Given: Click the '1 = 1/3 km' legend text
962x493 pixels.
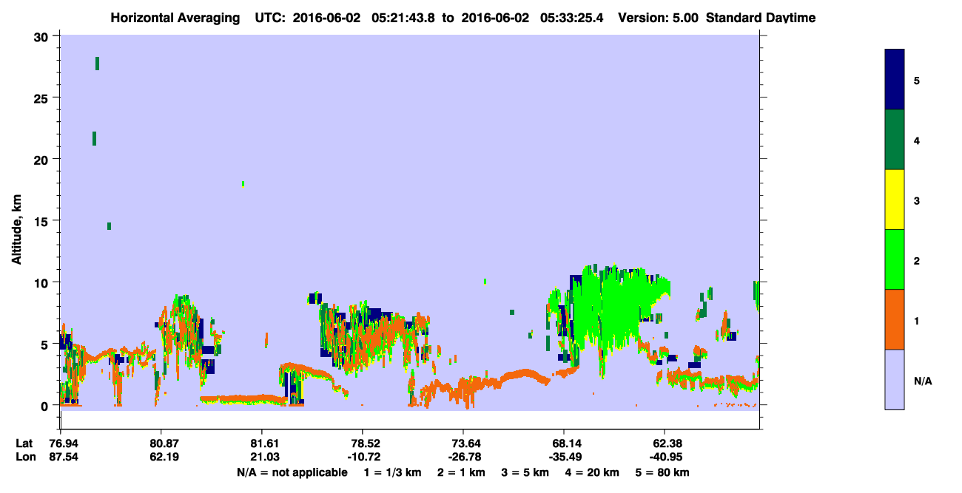Looking at the screenshot, I should pyautogui.click(x=394, y=472).
